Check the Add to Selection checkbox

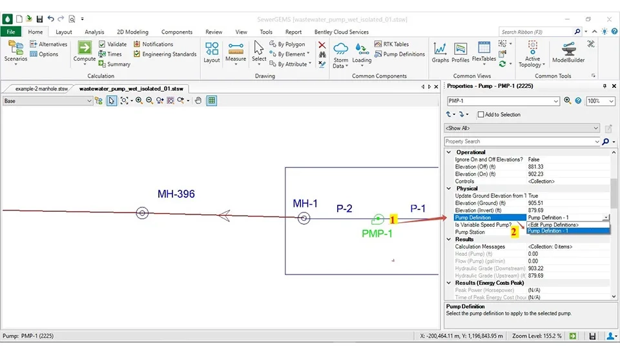coord(481,114)
